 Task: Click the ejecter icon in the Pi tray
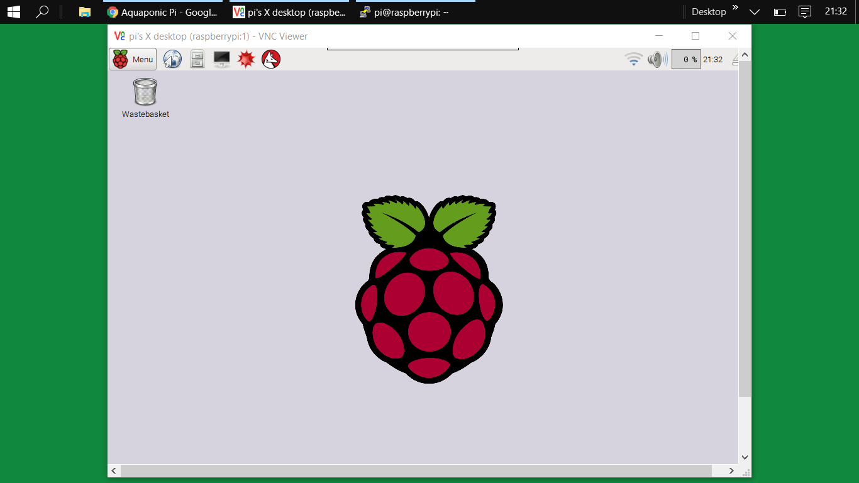coord(734,58)
